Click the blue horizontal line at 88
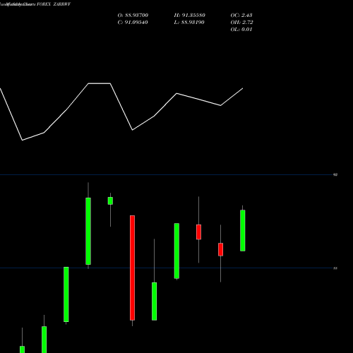 (166, 268)
